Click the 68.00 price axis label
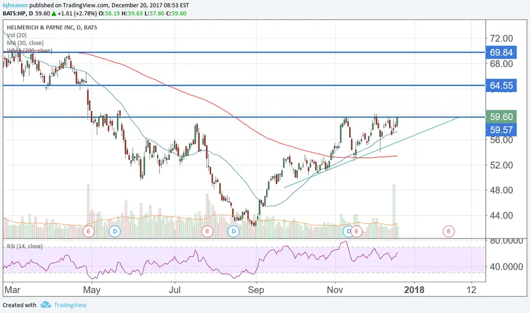 coord(501,64)
